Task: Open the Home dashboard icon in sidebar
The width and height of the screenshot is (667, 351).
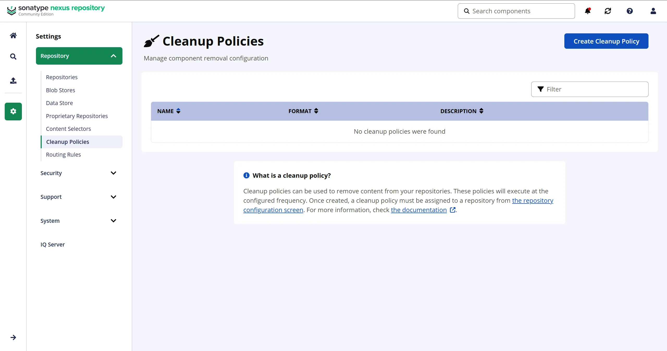Action: coord(13,35)
